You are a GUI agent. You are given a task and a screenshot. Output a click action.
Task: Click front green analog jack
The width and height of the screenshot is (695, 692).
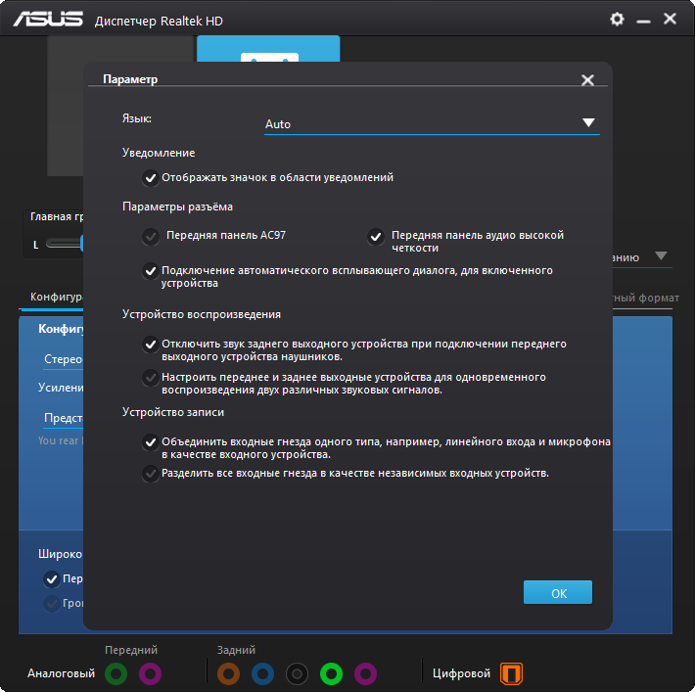116,673
